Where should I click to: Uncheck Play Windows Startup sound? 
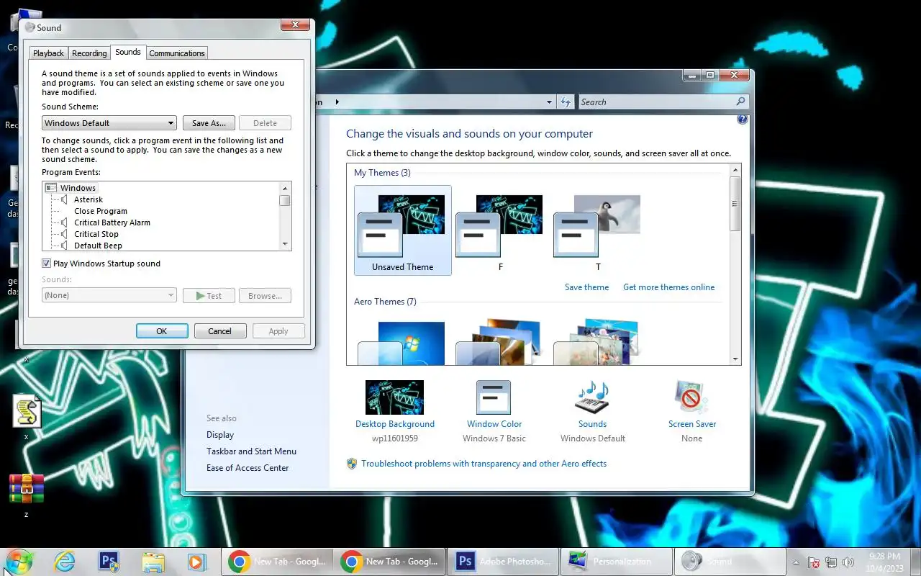pyautogui.click(x=47, y=264)
